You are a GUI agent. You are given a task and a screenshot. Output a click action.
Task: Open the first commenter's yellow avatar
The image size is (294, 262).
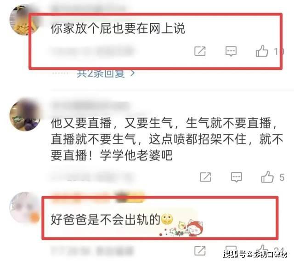click(x=24, y=20)
